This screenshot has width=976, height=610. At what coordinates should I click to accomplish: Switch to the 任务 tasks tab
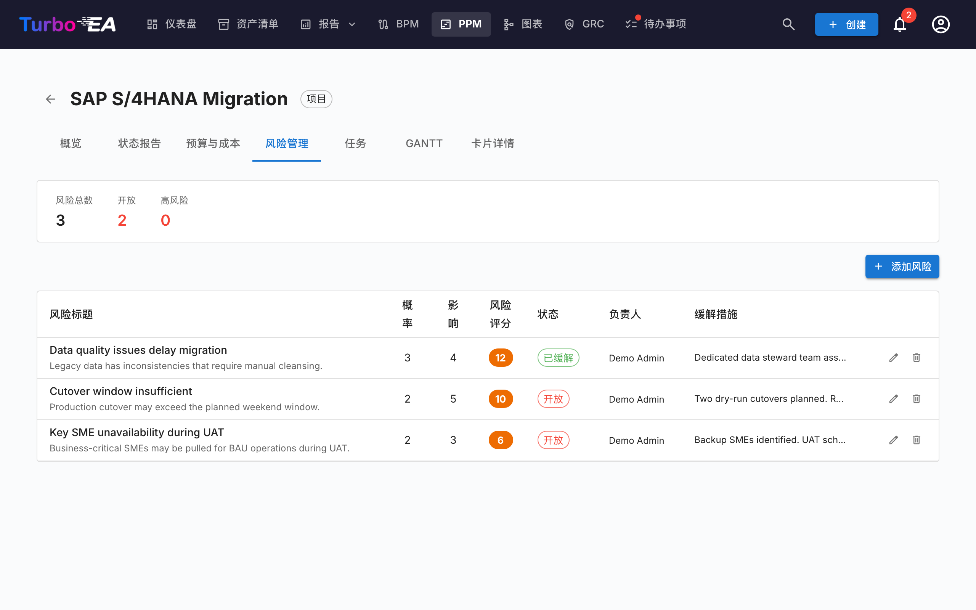[355, 144]
